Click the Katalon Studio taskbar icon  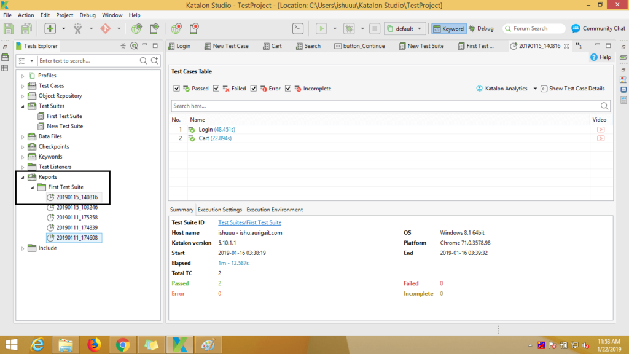point(180,345)
